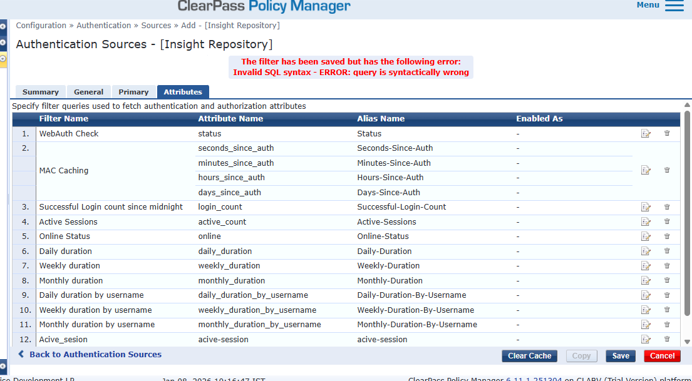Switch to the Summary tab
Viewport: 692px width, 381px height.
tap(41, 92)
